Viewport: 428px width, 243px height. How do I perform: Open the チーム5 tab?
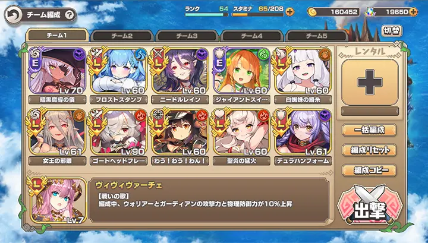[x=317, y=36]
